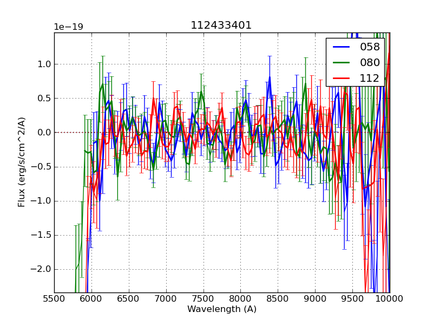The height and width of the screenshot is (325, 433).
Task: Select the 058 legend label
Action: tap(370, 47)
